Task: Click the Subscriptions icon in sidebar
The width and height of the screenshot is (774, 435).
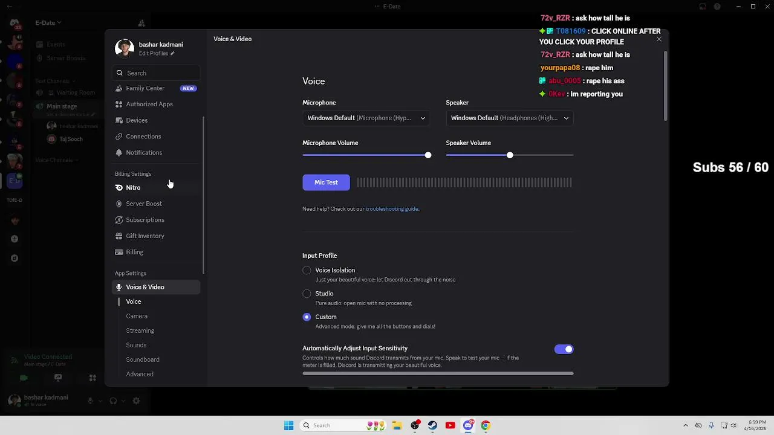Action: tap(119, 220)
